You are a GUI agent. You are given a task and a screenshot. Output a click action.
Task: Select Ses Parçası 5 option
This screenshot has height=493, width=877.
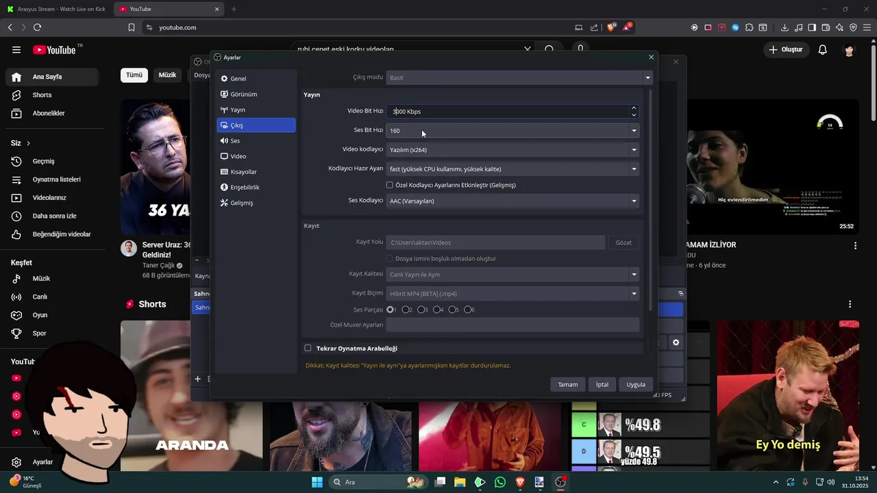453,309
